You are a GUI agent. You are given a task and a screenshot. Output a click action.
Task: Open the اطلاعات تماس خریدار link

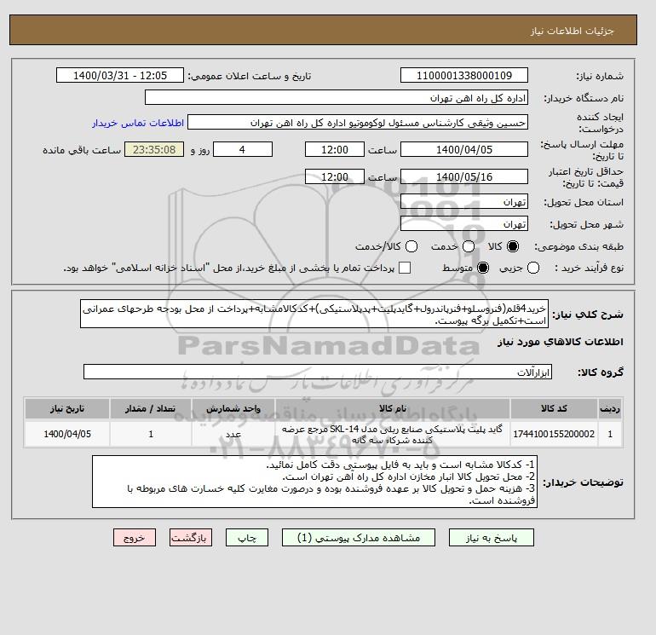tap(138, 123)
